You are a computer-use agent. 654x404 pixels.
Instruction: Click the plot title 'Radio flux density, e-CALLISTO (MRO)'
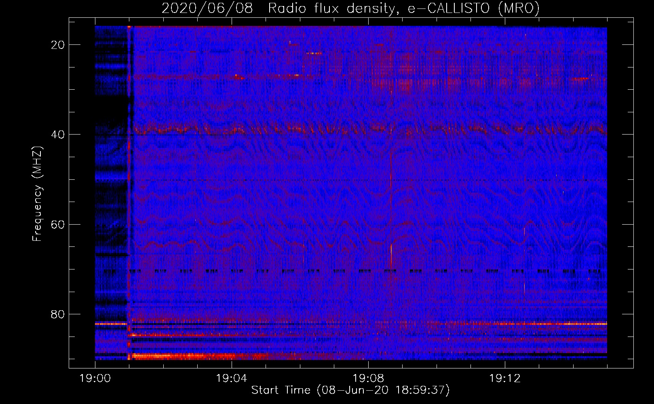point(404,8)
